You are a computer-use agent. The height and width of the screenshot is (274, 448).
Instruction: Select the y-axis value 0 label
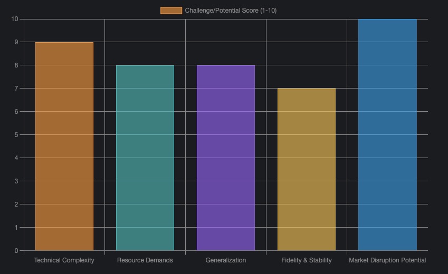[x=16, y=251]
